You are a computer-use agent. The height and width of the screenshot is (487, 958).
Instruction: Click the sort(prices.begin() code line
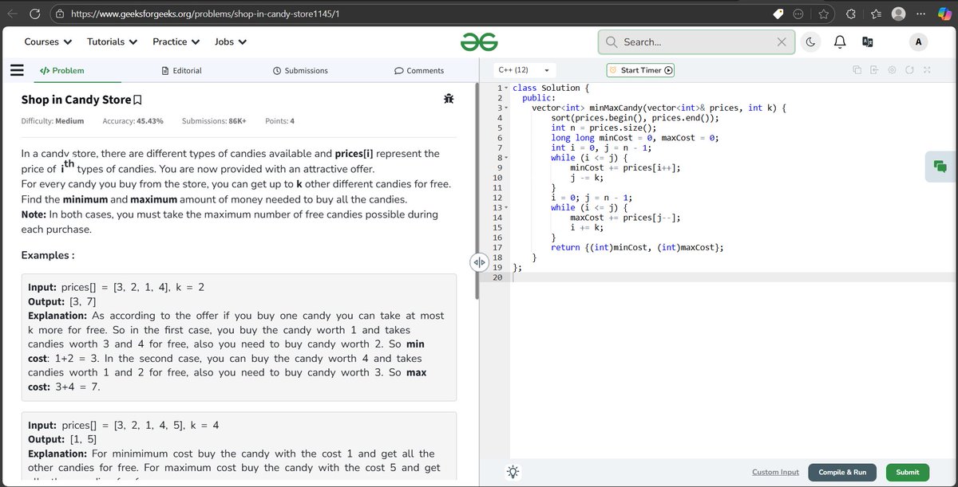[635, 118]
